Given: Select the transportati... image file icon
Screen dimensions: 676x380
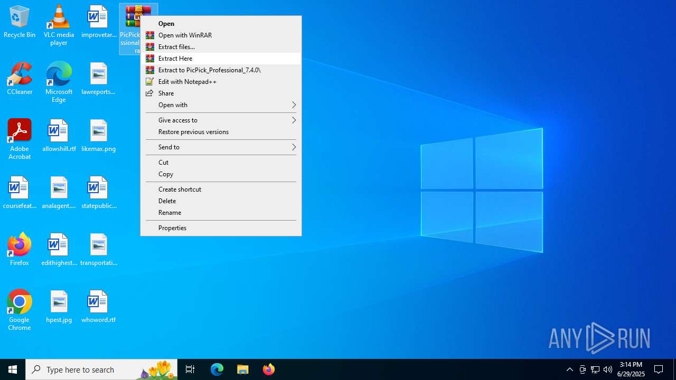Looking at the screenshot, I should [x=98, y=250].
